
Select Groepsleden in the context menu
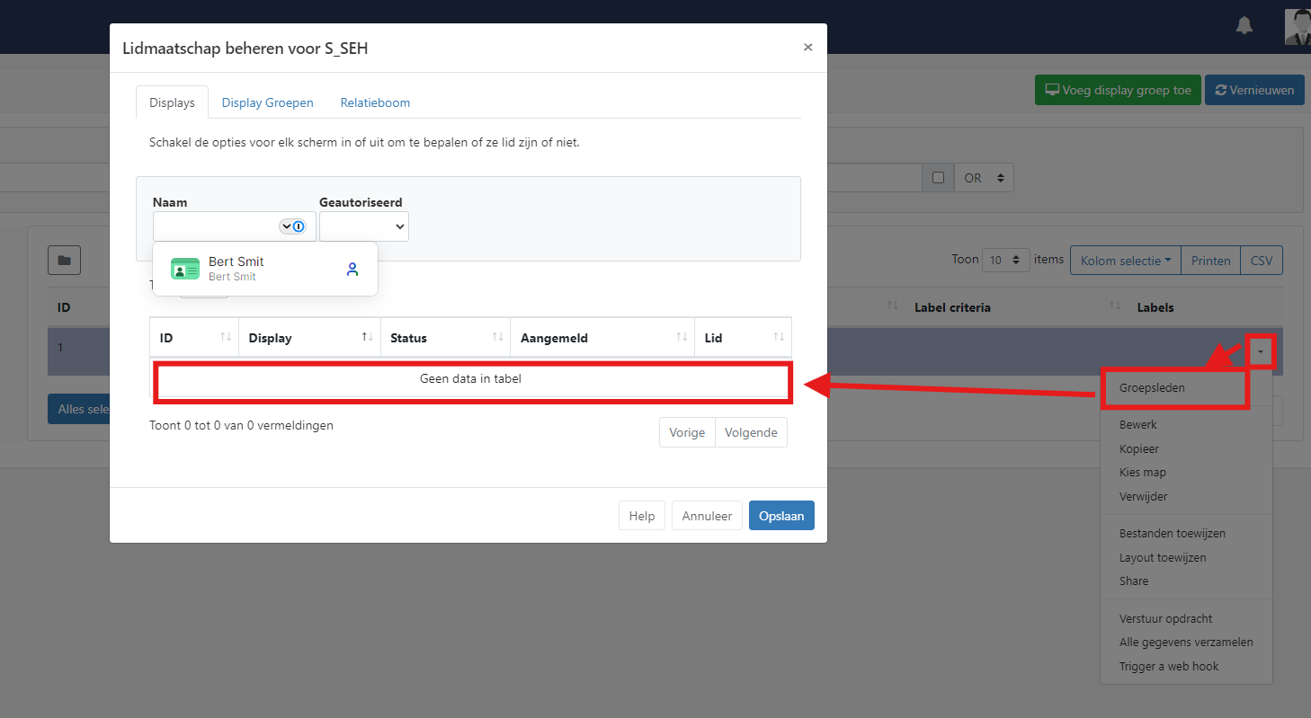pyautogui.click(x=1152, y=388)
